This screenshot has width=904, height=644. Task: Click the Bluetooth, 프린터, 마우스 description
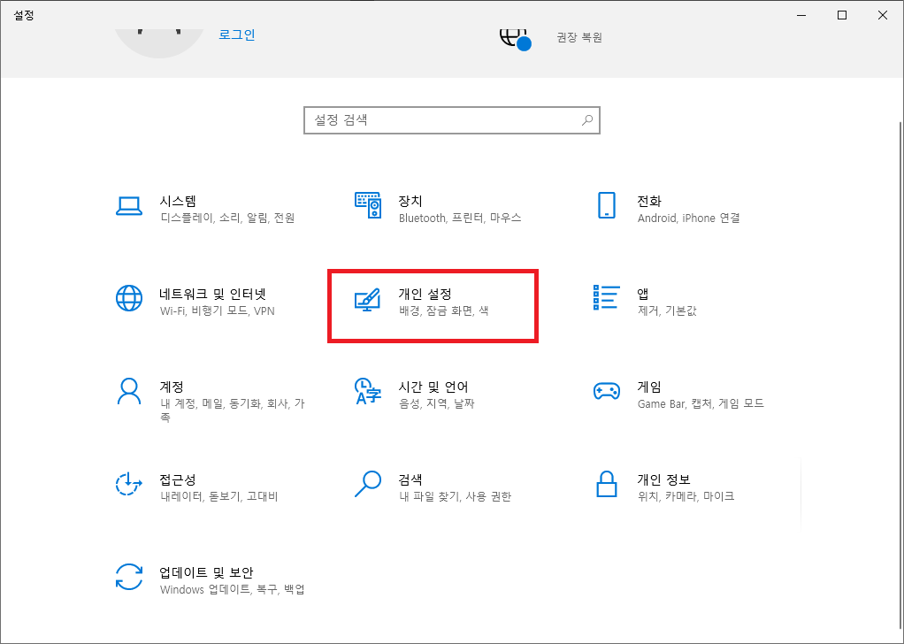click(x=460, y=218)
